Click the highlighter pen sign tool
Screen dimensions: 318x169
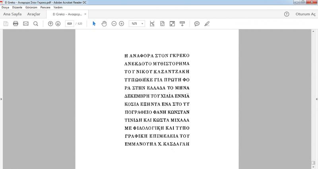[207, 24]
